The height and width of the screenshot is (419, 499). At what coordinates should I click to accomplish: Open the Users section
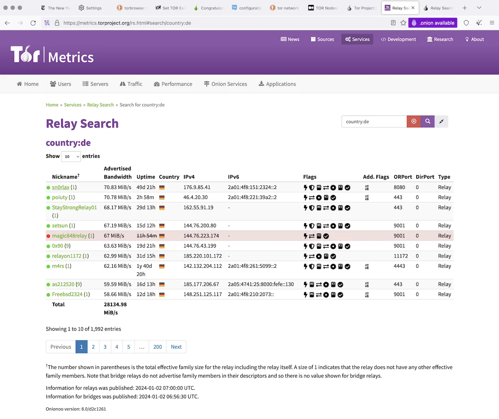pyautogui.click(x=61, y=84)
